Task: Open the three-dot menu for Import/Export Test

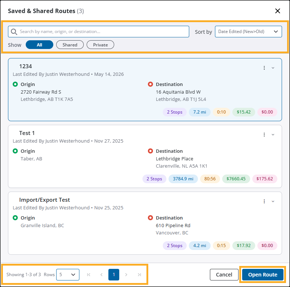Action: (x=264, y=201)
